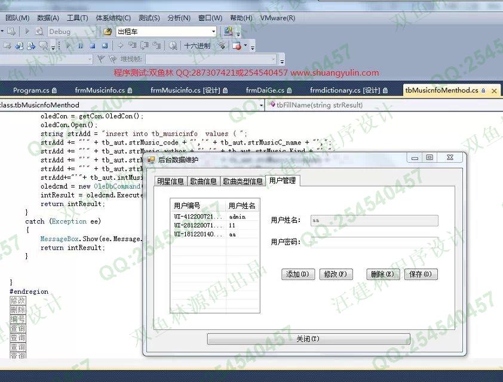Switch to 歌曲类型信息 tab in dialog
The width and height of the screenshot is (503, 382).
243,181
